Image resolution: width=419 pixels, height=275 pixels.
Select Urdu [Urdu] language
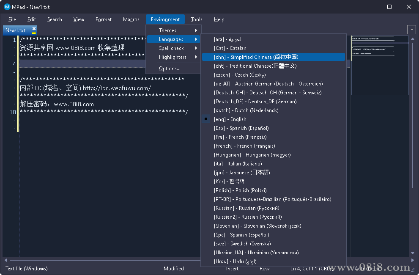[x=274, y=261]
